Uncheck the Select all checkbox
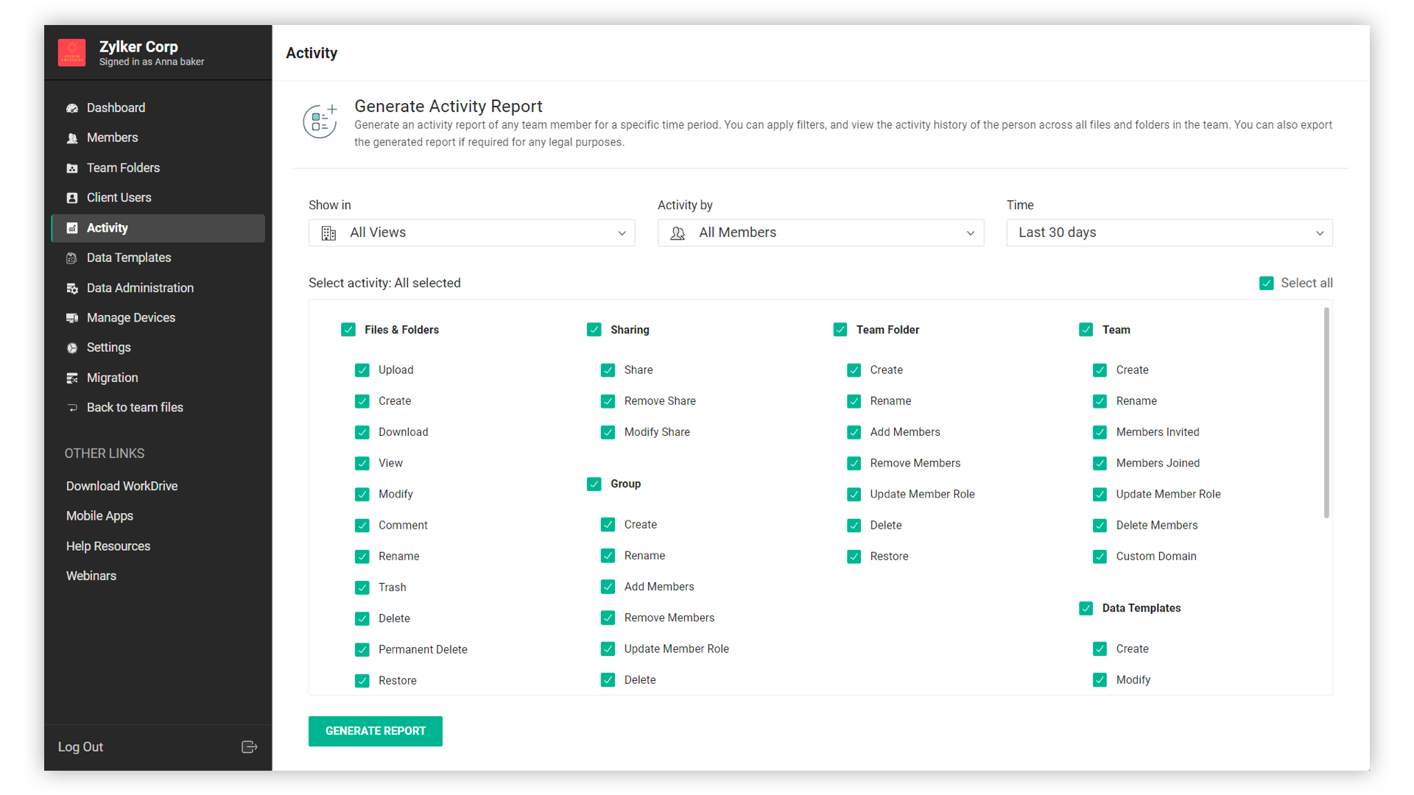1414x795 pixels. [x=1266, y=283]
